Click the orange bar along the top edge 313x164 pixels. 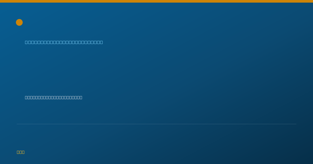pos(156,1)
